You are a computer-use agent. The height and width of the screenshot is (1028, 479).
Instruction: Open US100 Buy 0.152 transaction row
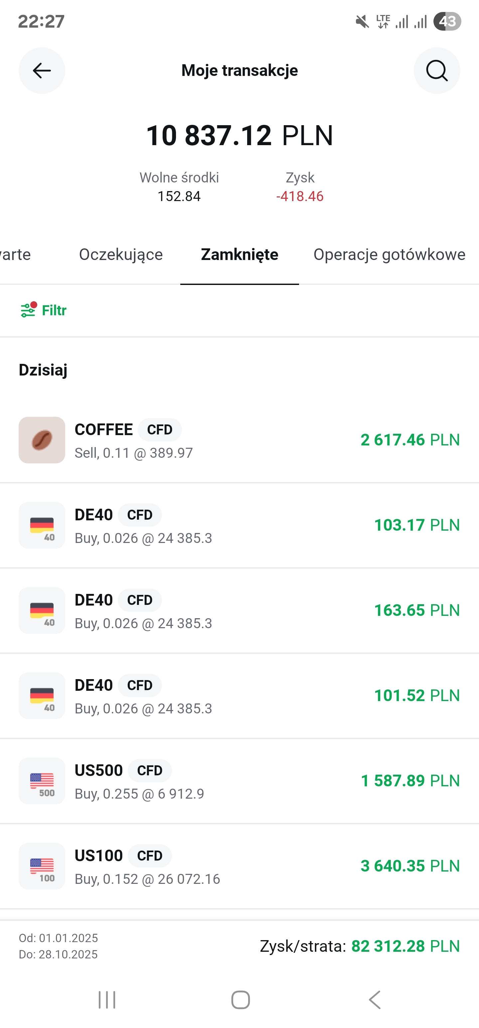pyautogui.click(x=239, y=866)
